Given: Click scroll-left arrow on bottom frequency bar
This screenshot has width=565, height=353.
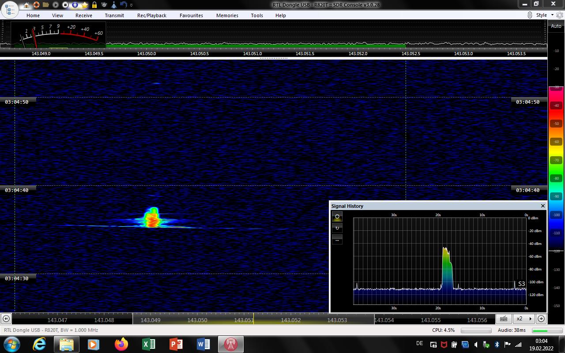Looking at the screenshot, I should [6, 319].
